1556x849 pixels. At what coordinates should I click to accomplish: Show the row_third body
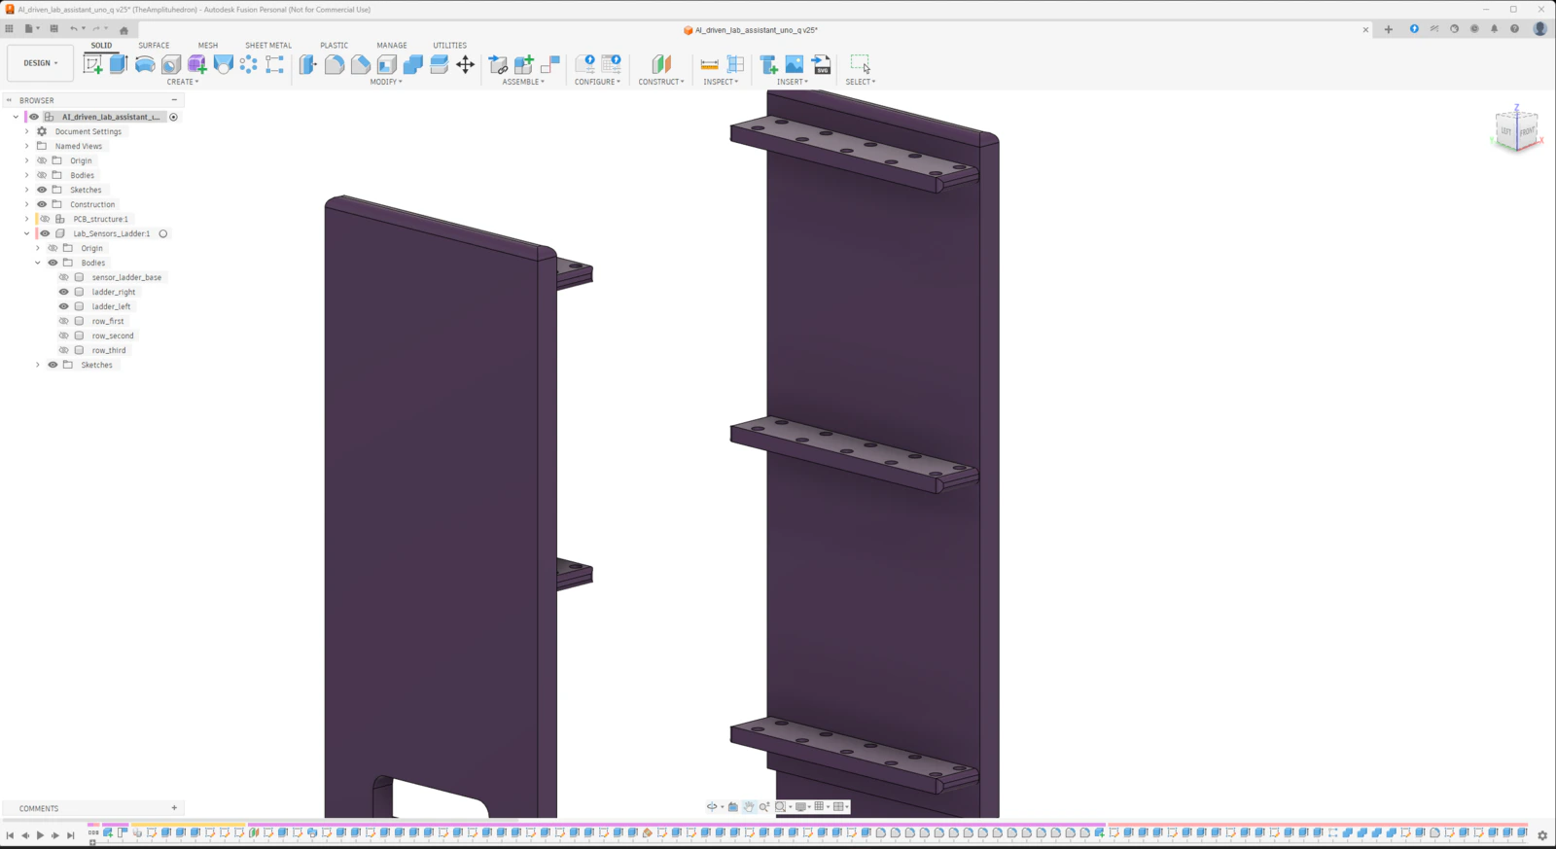64,350
